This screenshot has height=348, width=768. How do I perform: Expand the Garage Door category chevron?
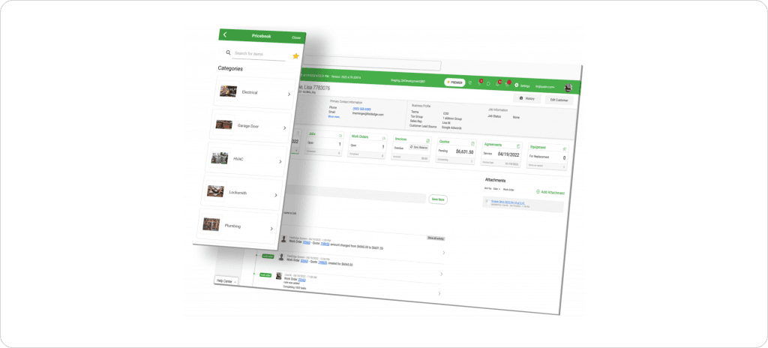284,127
